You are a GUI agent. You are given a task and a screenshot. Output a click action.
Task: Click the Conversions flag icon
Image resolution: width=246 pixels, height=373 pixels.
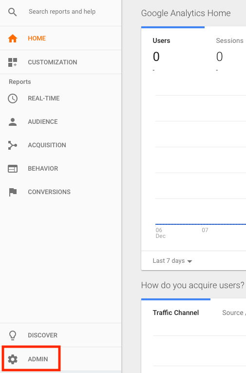[x=13, y=192]
